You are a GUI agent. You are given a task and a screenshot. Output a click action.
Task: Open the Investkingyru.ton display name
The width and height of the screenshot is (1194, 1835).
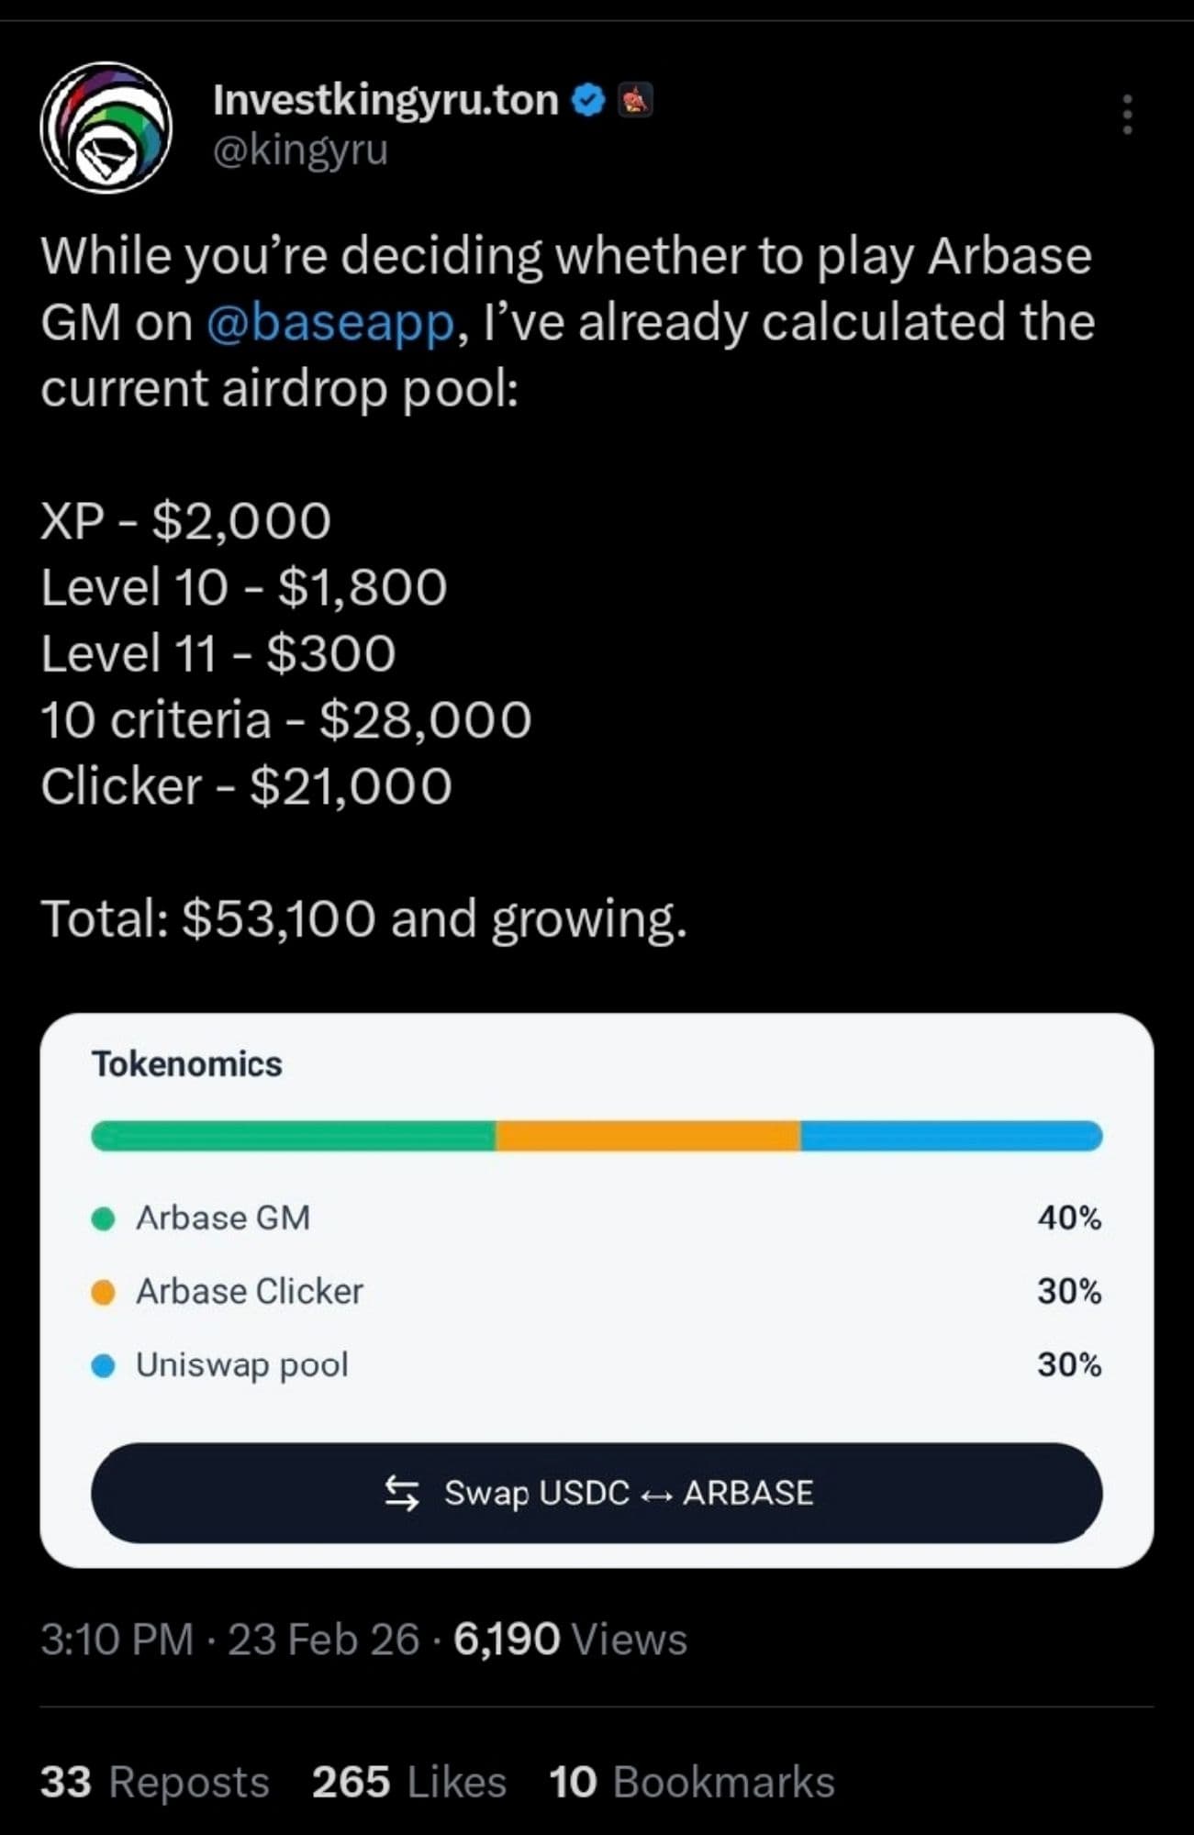coord(385,100)
